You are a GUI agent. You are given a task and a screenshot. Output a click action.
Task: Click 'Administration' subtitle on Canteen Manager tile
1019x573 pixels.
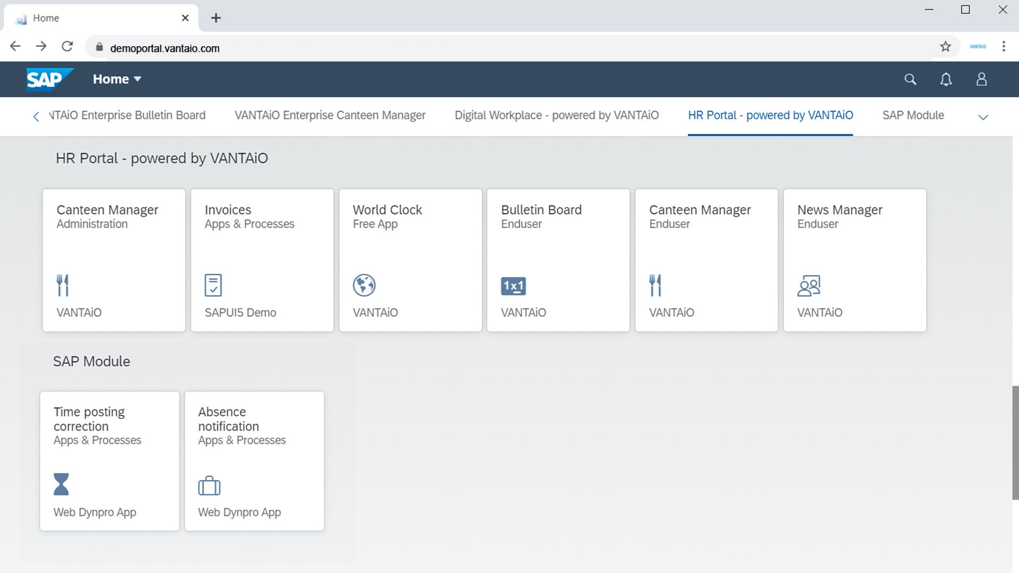tap(92, 224)
